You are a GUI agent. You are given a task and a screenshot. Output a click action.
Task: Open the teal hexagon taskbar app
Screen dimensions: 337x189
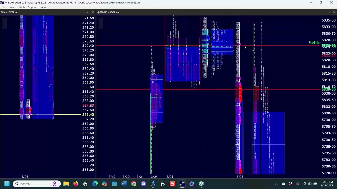(x=201, y=184)
